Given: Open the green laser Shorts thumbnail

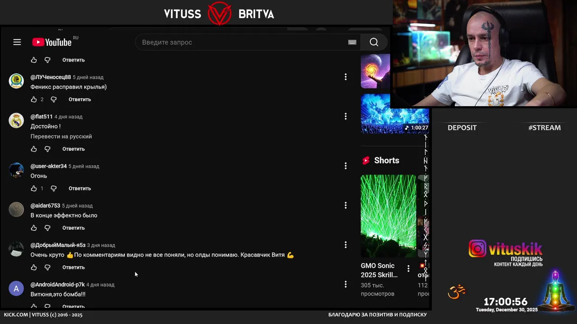Looking at the screenshot, I should pos(388,216).
